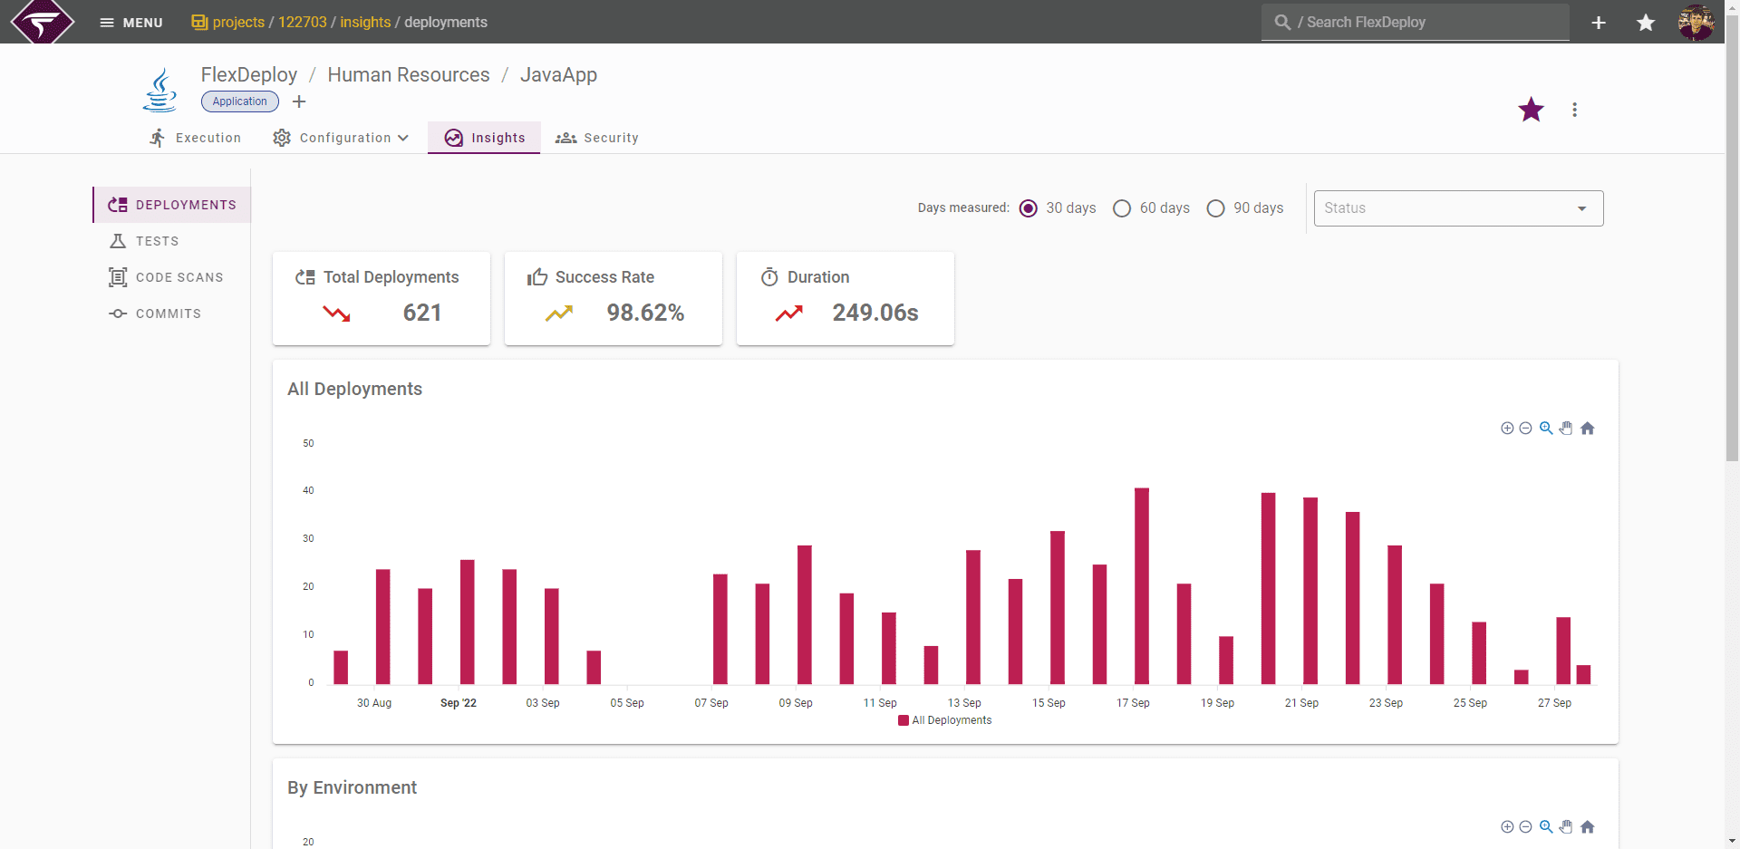This screenshot has width=1740, height=849.
Task: Click the plus icon in the top bar
Action: point(1599,23)
